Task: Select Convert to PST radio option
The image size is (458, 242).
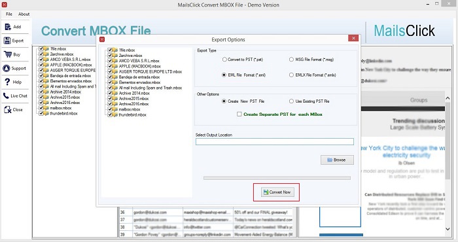Action: 224,60
